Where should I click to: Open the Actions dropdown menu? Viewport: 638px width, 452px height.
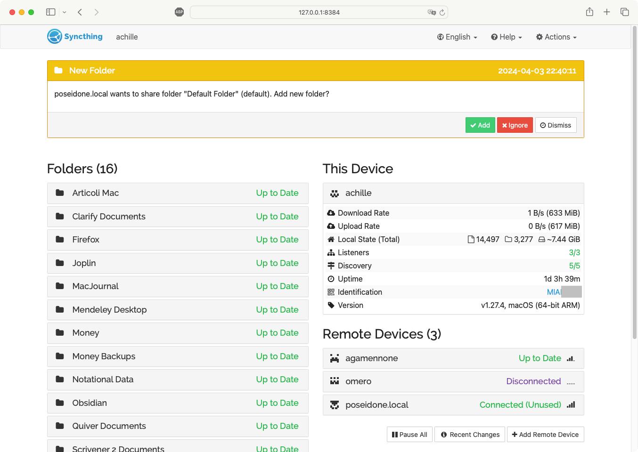coord(556,37)
